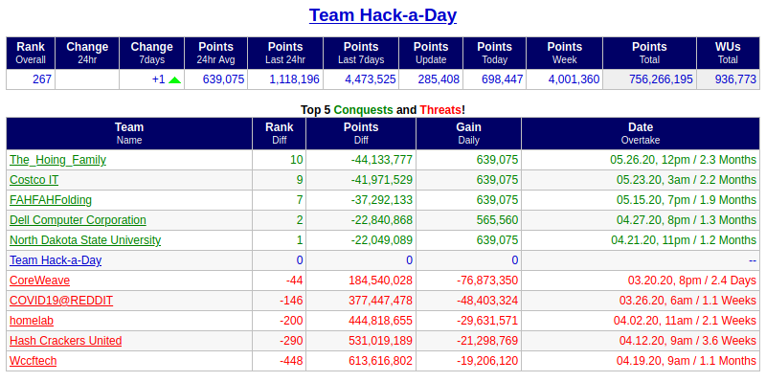Click the Points 24hr Avg header
The height and width of the screenshot is (382, 766).
[216, 53]
